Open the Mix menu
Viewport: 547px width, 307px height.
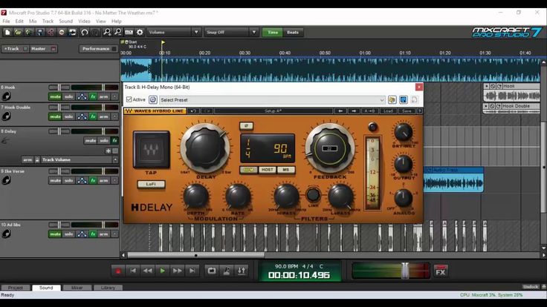pyautogui.click(x=33, y=22)
